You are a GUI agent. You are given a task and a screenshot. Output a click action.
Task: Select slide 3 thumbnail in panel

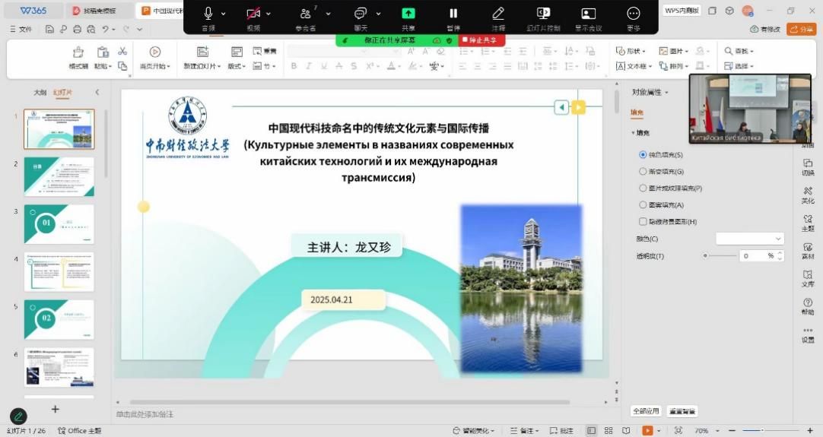coord(59,223)
